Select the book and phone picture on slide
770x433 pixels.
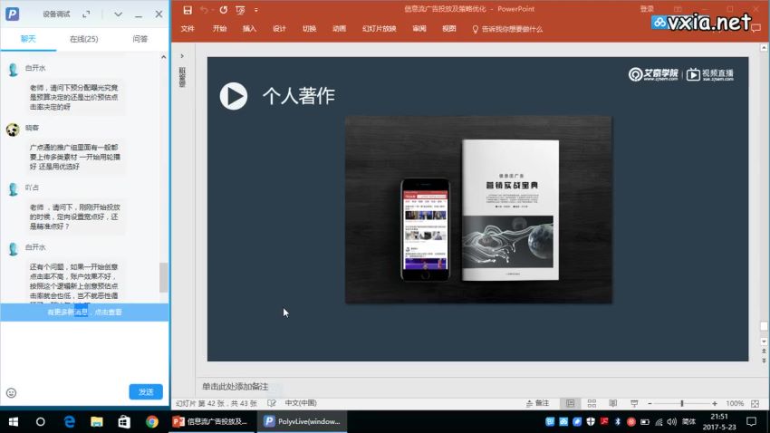point(478,209)
